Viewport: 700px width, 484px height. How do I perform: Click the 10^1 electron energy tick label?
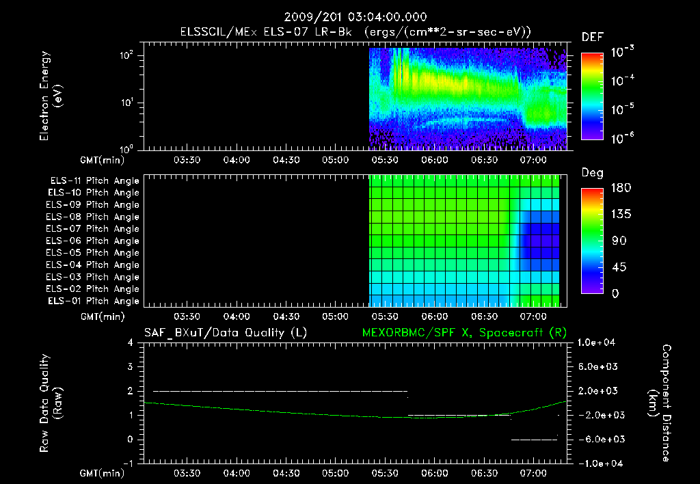[126, 103]
